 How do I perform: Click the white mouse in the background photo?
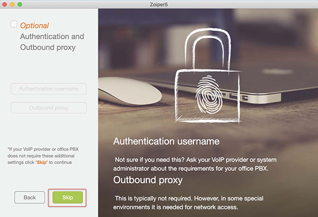pyautogui.click(x=130, y=91)
